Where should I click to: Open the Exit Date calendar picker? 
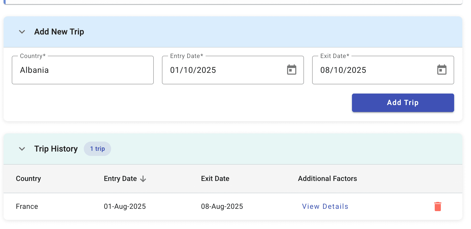(x=442, y=70)
